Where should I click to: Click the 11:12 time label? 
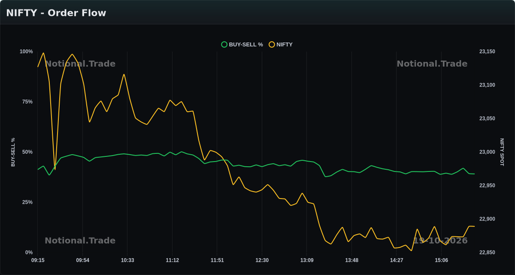click(173, 260)
